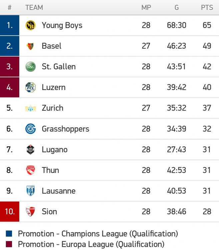219x250 pixels.
Task: Open the Lausanne team link
Action: point(59,191)
